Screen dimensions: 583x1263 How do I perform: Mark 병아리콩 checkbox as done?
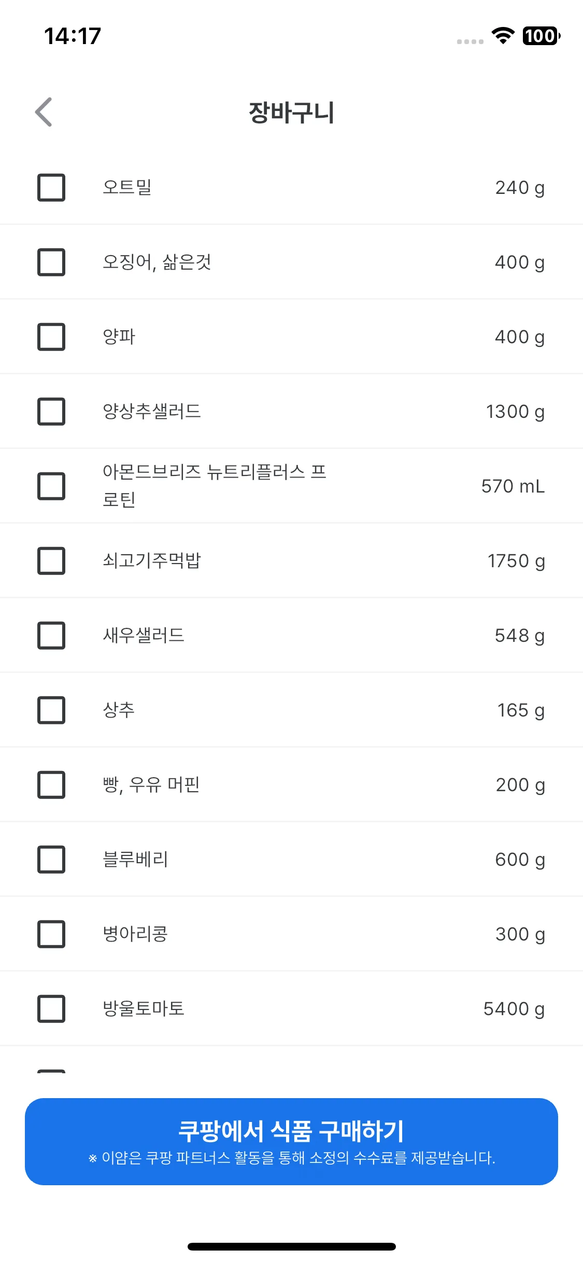[51, 934]
